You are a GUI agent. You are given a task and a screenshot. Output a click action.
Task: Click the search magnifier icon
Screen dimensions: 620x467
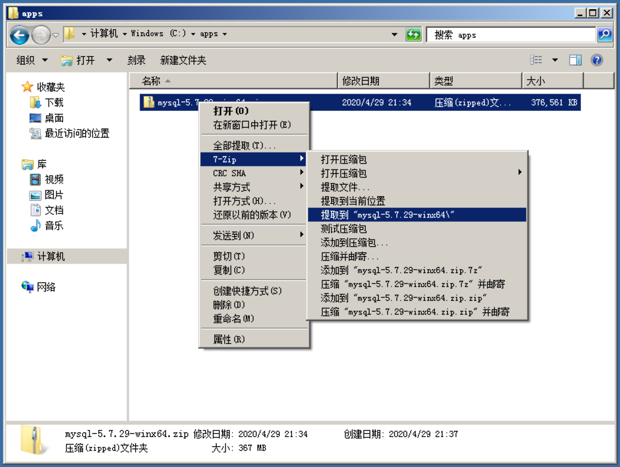(x=605, y=35)
